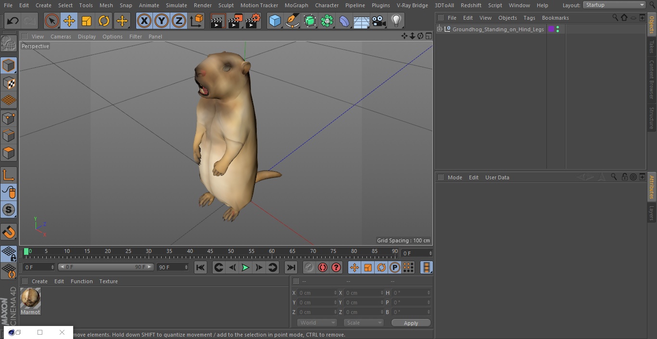Toggle X axis lock
The image size is (657, 339).
coord(144,21)
